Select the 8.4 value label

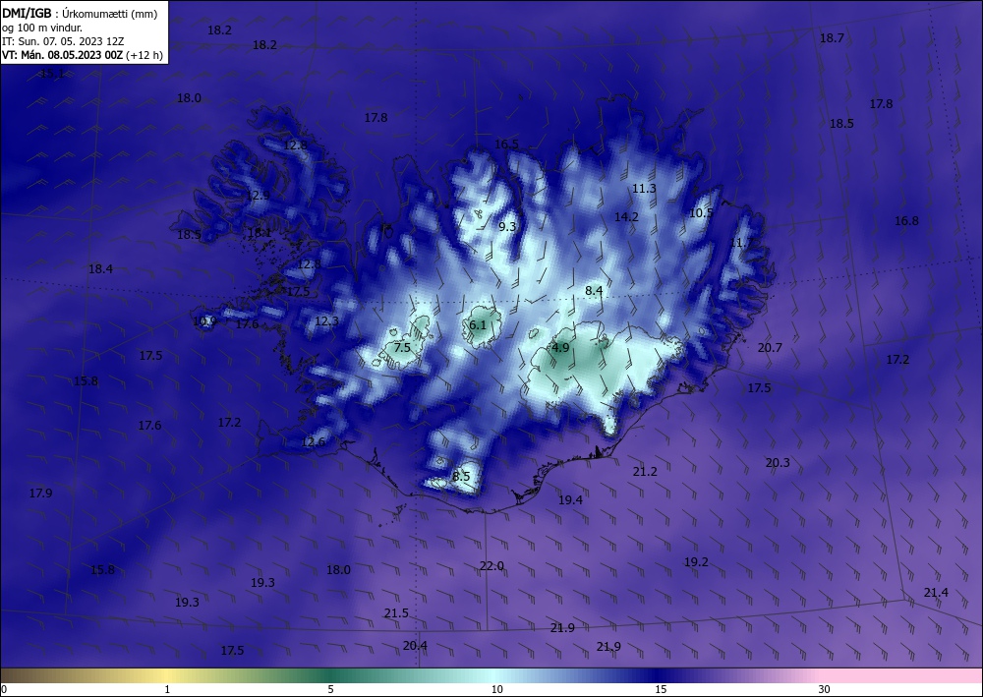(594, 291)
